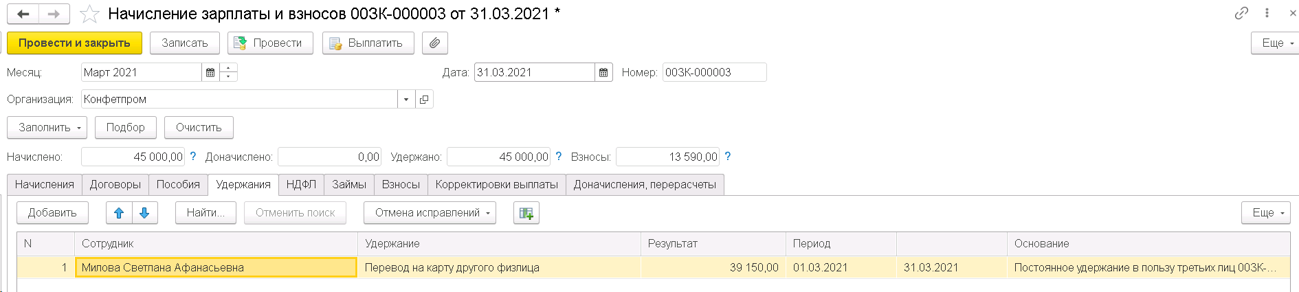This screenshot has height=292, width=1299.
Task: Open the calendar next to the Дата field
Action: [603, 72]
